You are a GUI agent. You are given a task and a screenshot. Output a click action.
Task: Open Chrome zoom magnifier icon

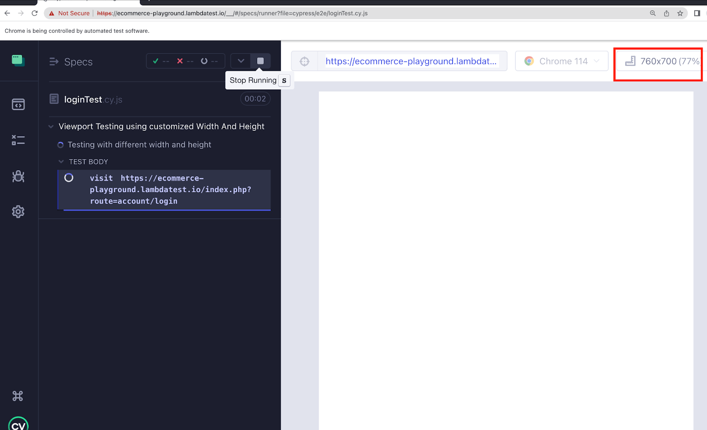point(653,13)
